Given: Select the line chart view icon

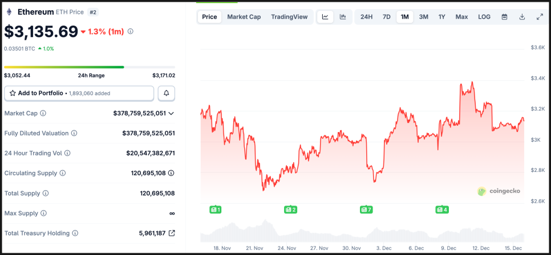Looking at the screenshot, I should pyautogui.click(x=325, y=17).
